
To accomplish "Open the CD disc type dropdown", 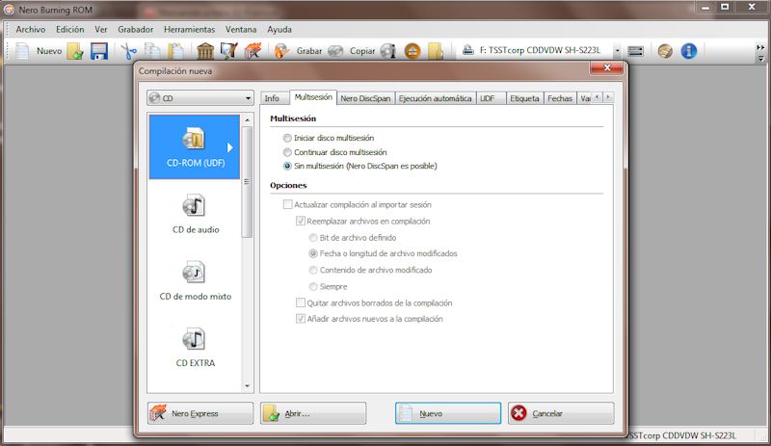I will click(200, 98).
